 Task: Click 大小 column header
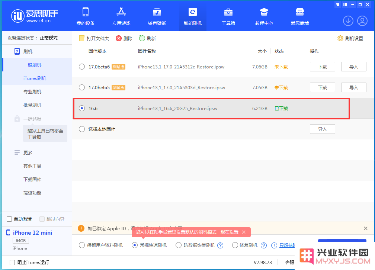pyautogui.click(x=262, y=51)
